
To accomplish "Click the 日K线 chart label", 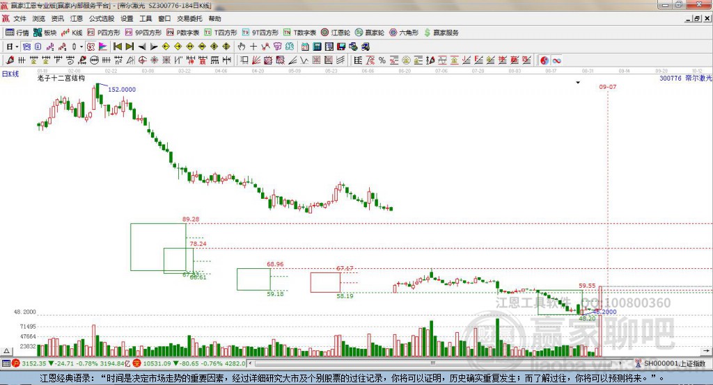I will tap(10, 74).
